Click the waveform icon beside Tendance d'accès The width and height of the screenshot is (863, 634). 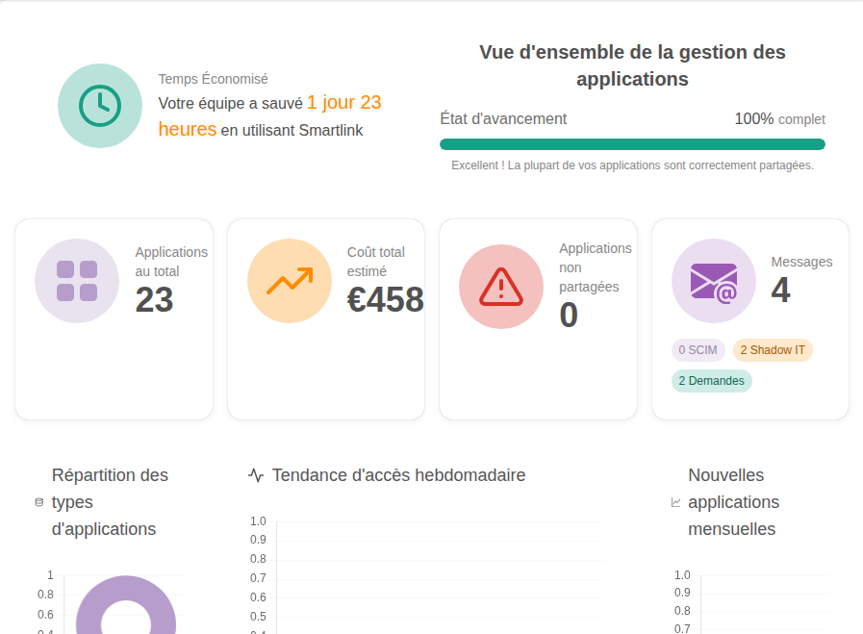pyautogui.click(x=255, y=474)
